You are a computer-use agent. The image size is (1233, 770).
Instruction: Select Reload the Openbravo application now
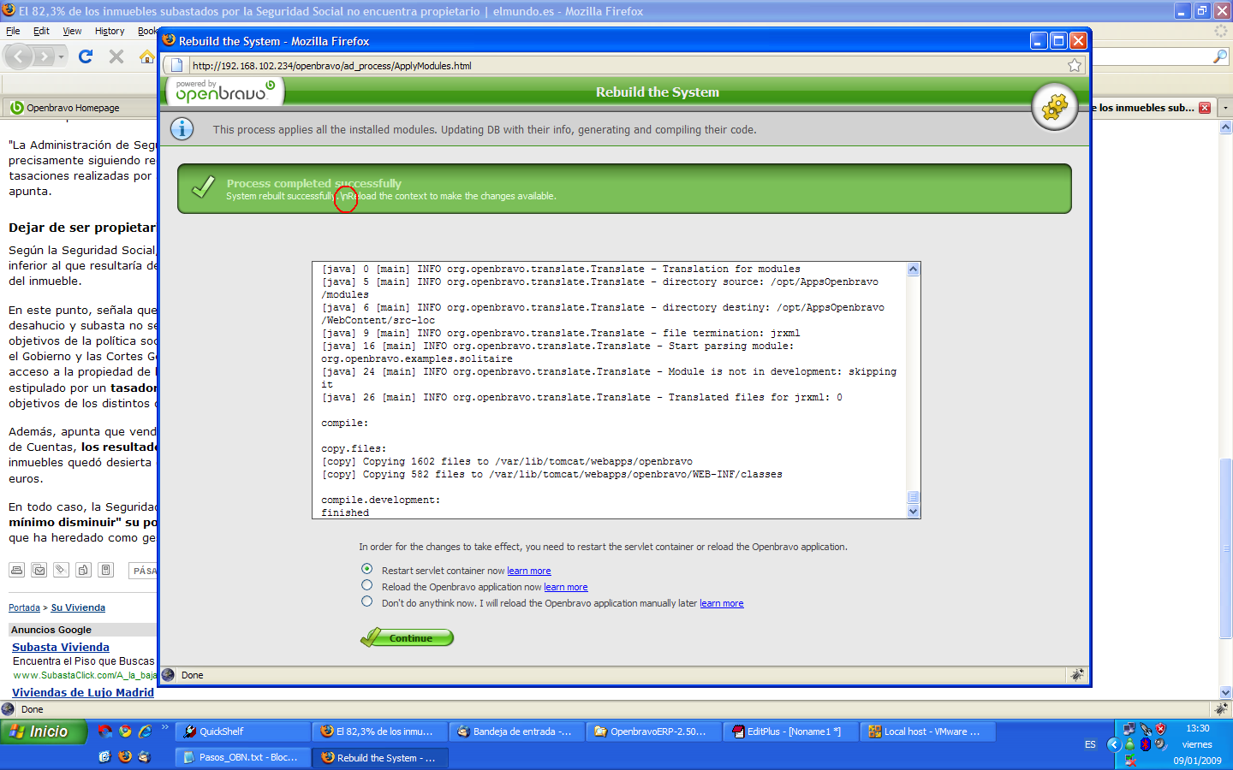(x=367, y=585)
